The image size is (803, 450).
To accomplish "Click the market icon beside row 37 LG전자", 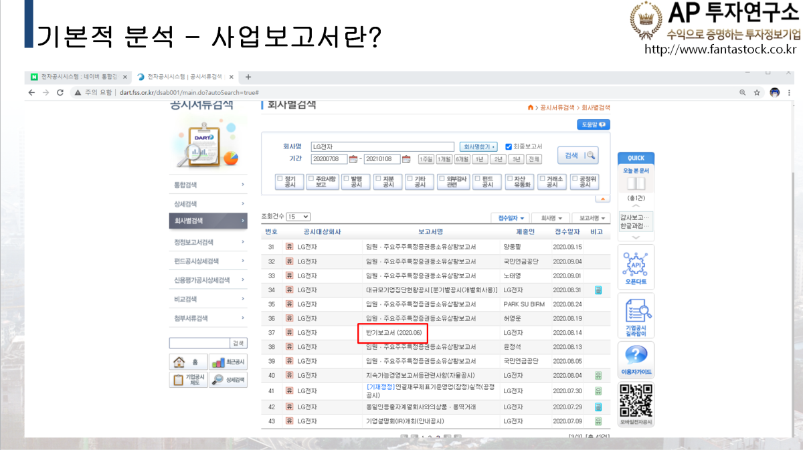I will [290, 332].
